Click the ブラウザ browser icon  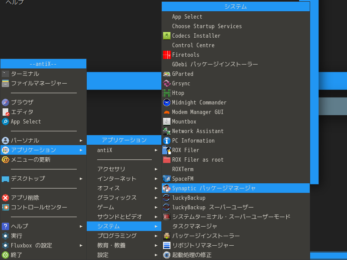click(x=5, y=102)
